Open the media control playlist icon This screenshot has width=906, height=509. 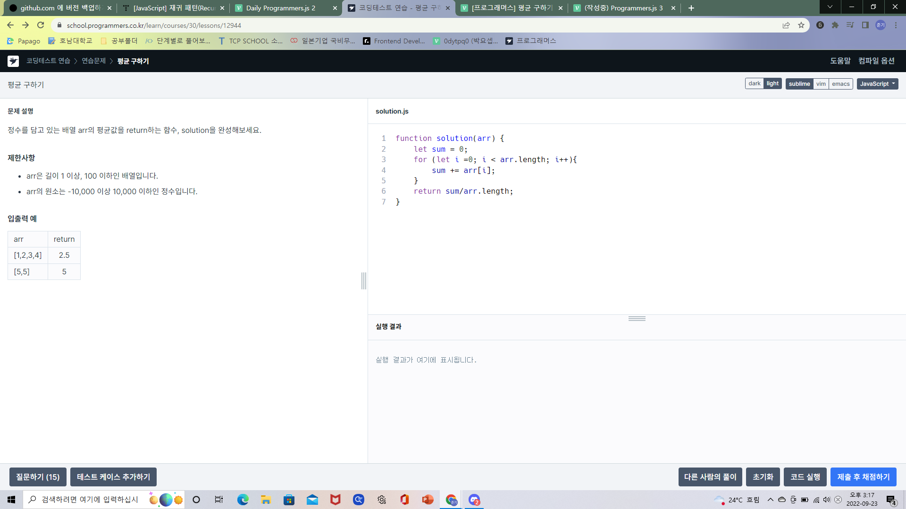(x=850, y=25)
